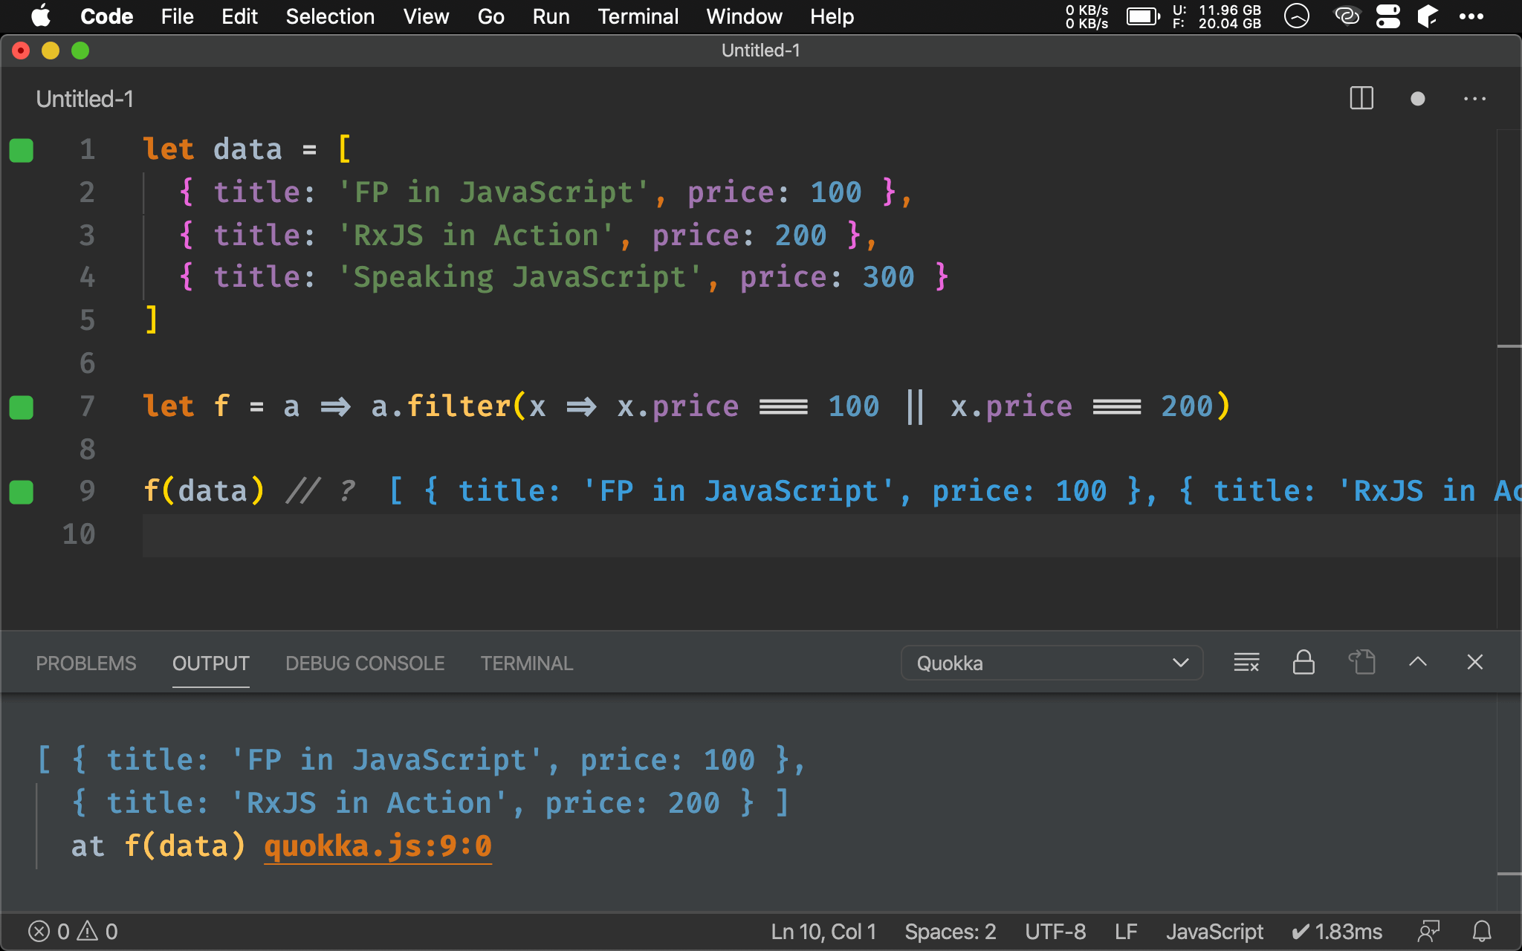
Task: Open the Quokka output channel dropdown
Action: [1052, 663]
